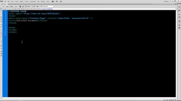Click Balance Braces coding toolbar icon
The height and width of the screenshot is (101, 181).
click(1, 27)
